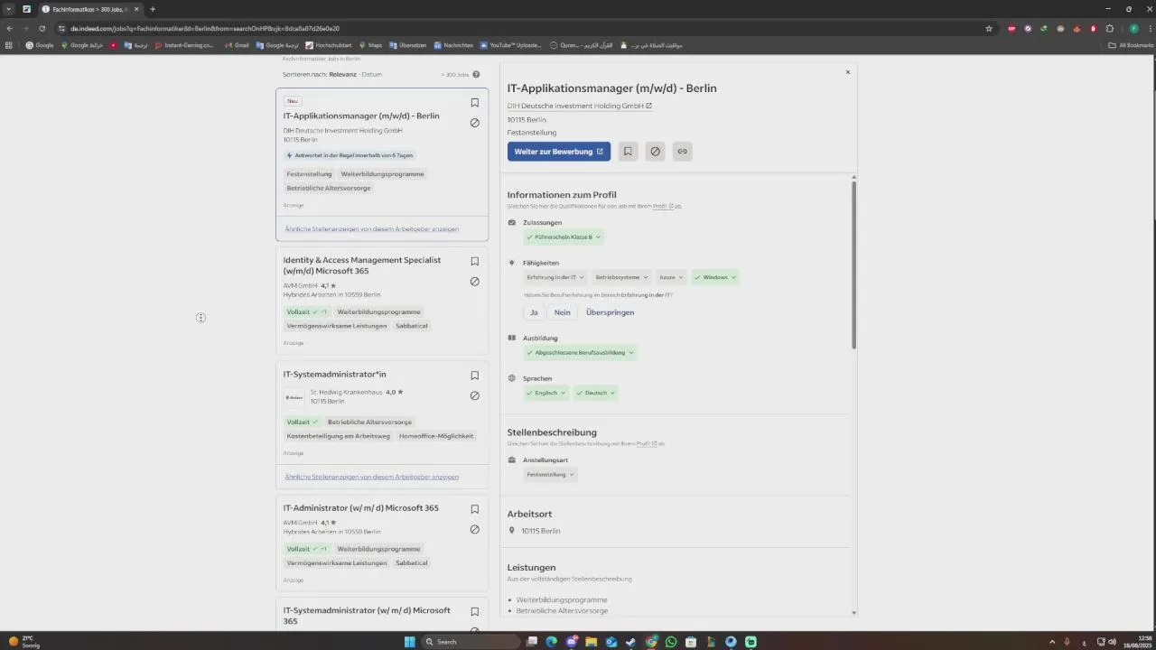The height and width of the screenshot is (650, 1156).
Task: Reload the page in the browser
Action: click(x=42, y=28)
